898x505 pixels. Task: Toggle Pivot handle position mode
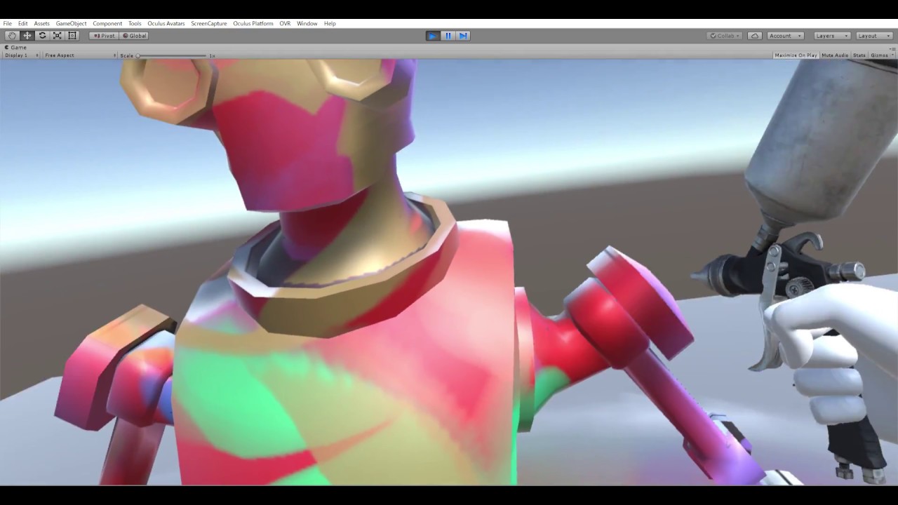click(104, 36)
